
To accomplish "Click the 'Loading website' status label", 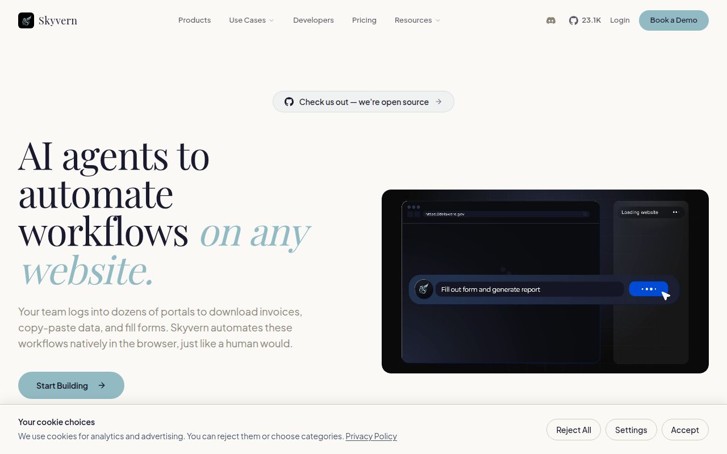I will pos(640,212).
